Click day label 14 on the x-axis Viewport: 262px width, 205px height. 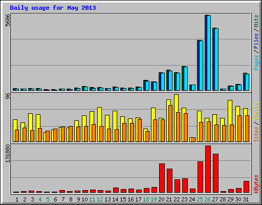[x=115, y=199]
